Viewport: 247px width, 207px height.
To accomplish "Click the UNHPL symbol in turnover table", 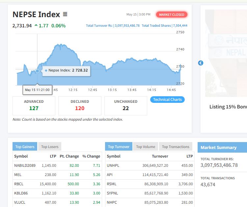I will (113, 165).
